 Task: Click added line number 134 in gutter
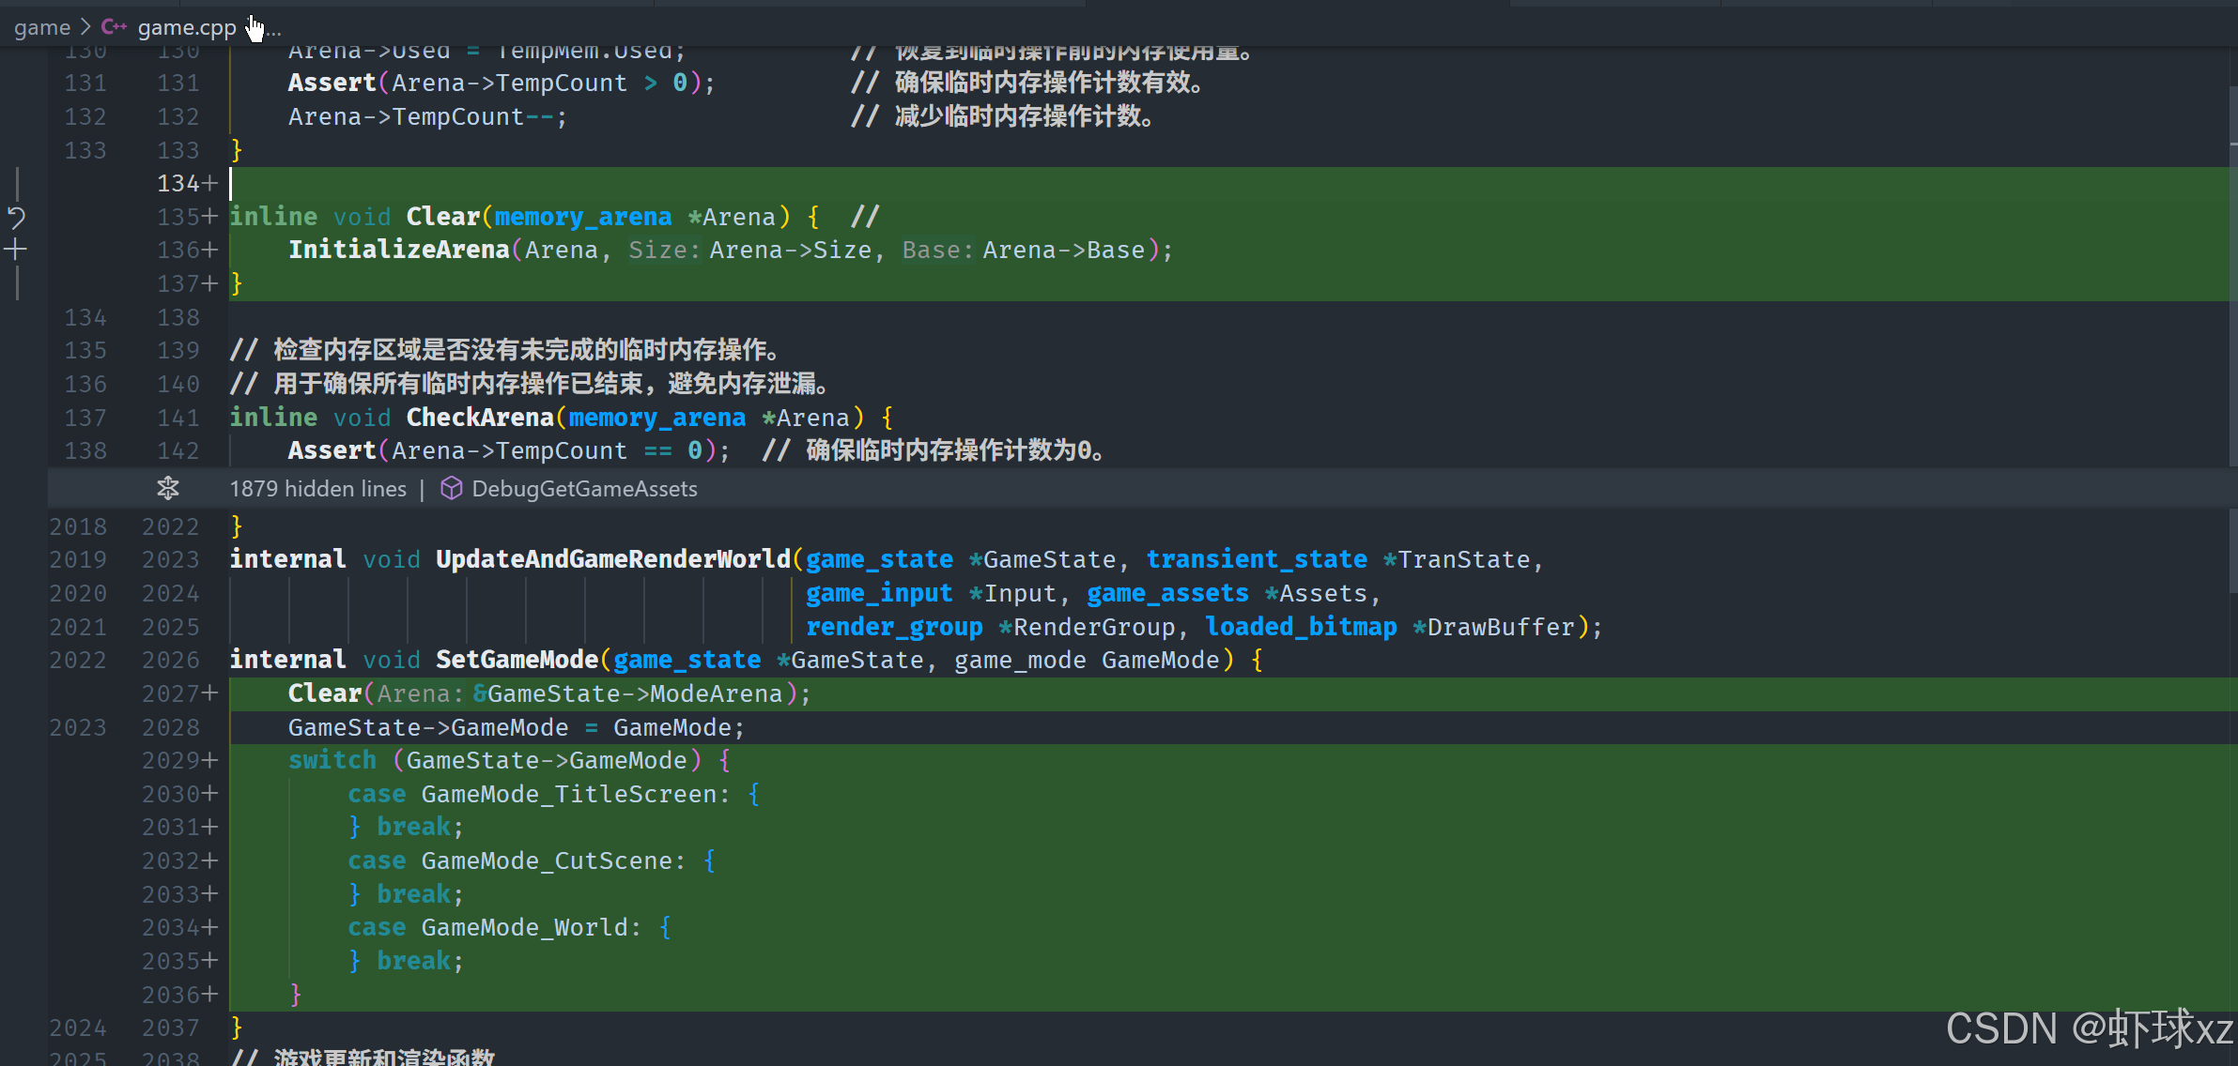pyautogui.click(x=177, y=183)
